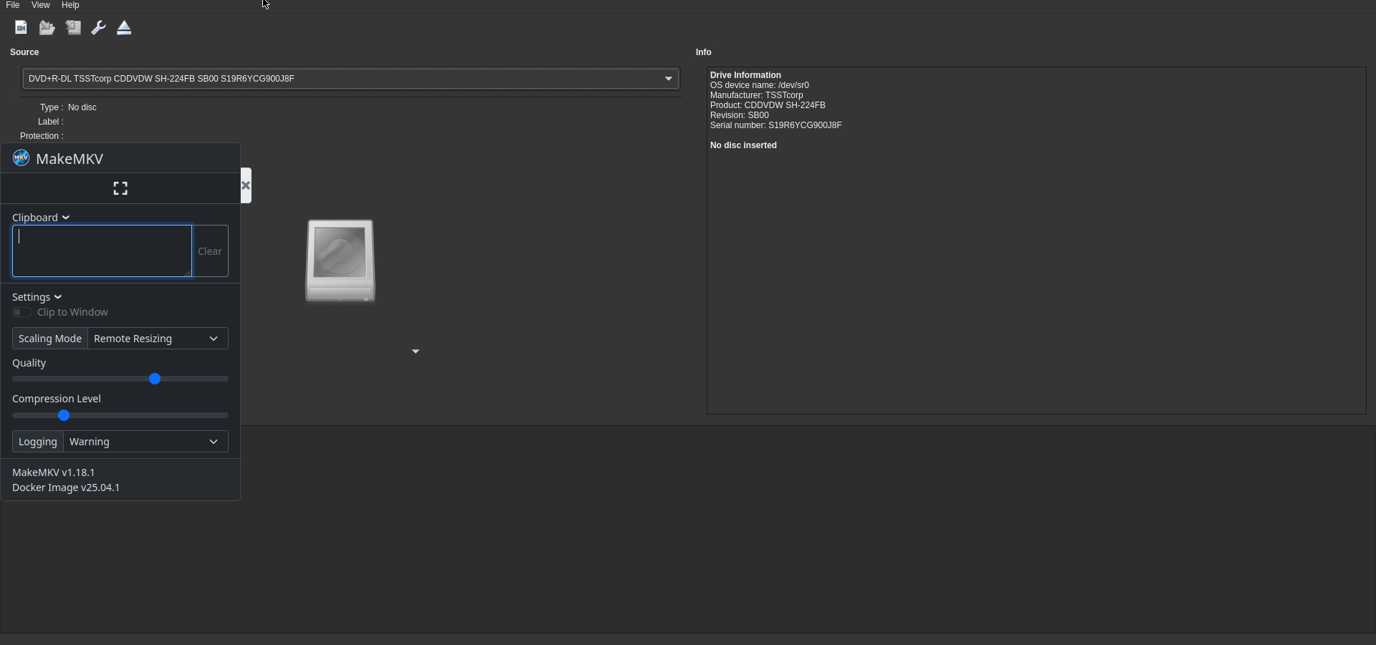Click the Quality slider handle
This screenshot has height=645, width=1376.
point(155,379)
